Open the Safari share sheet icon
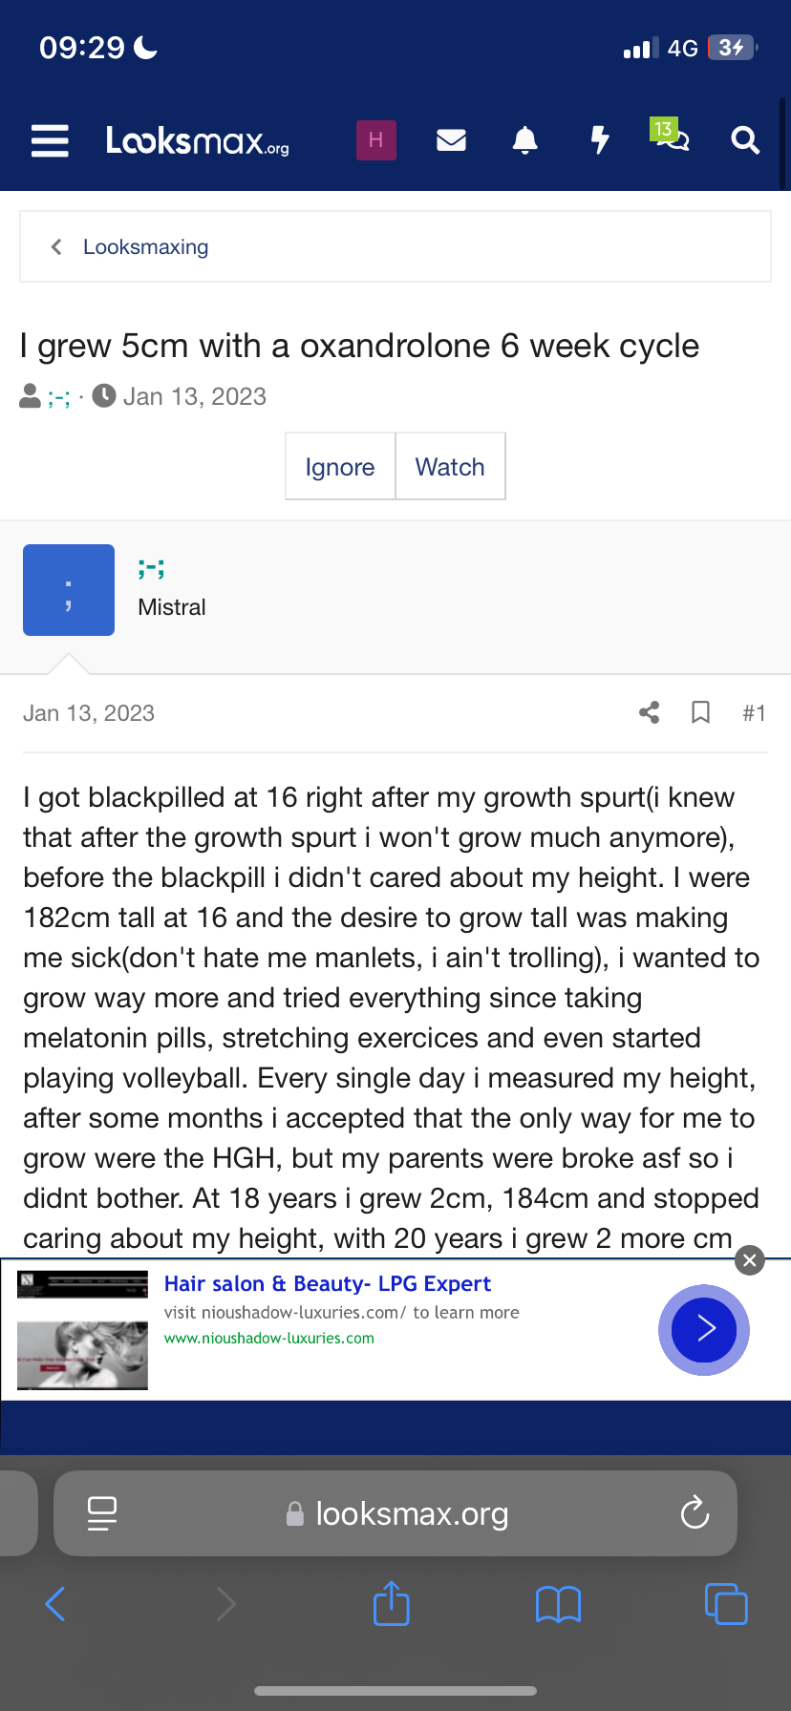Screen dimensions: 791x1711 coord(392,1604)
